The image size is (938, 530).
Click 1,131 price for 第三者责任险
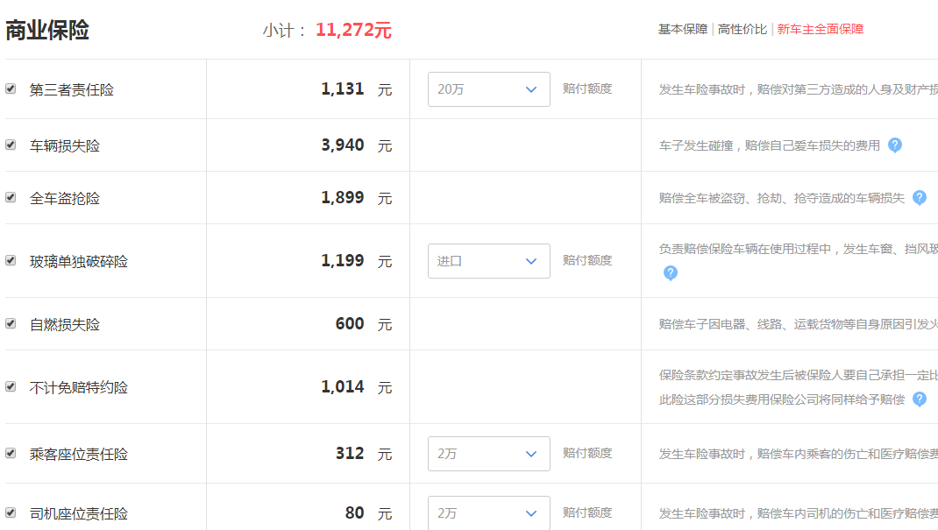pos(342,89)
